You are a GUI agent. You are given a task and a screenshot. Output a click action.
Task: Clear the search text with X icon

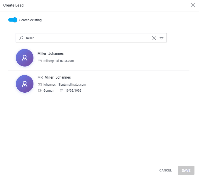click(154, 38)
